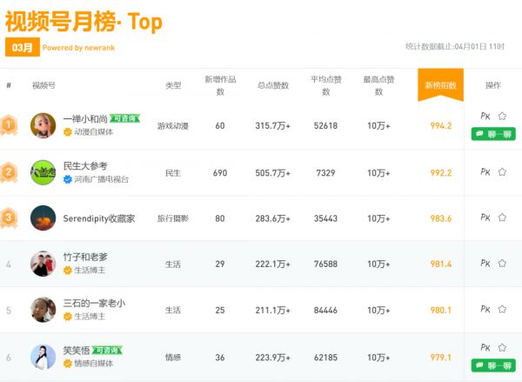Screen dimensions: 522x382
Task: Select the 新增作品数 column header
Action: pyautogui.click(x=219, y=85)
